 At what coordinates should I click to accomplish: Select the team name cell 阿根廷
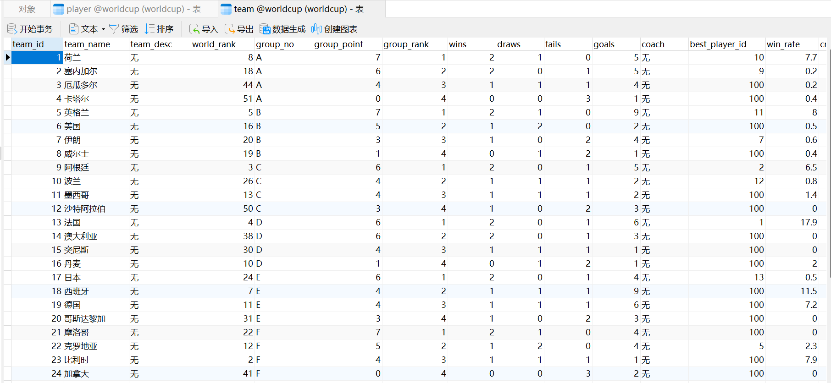96,167
